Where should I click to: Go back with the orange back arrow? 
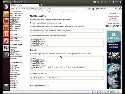[x=12, y=9]
